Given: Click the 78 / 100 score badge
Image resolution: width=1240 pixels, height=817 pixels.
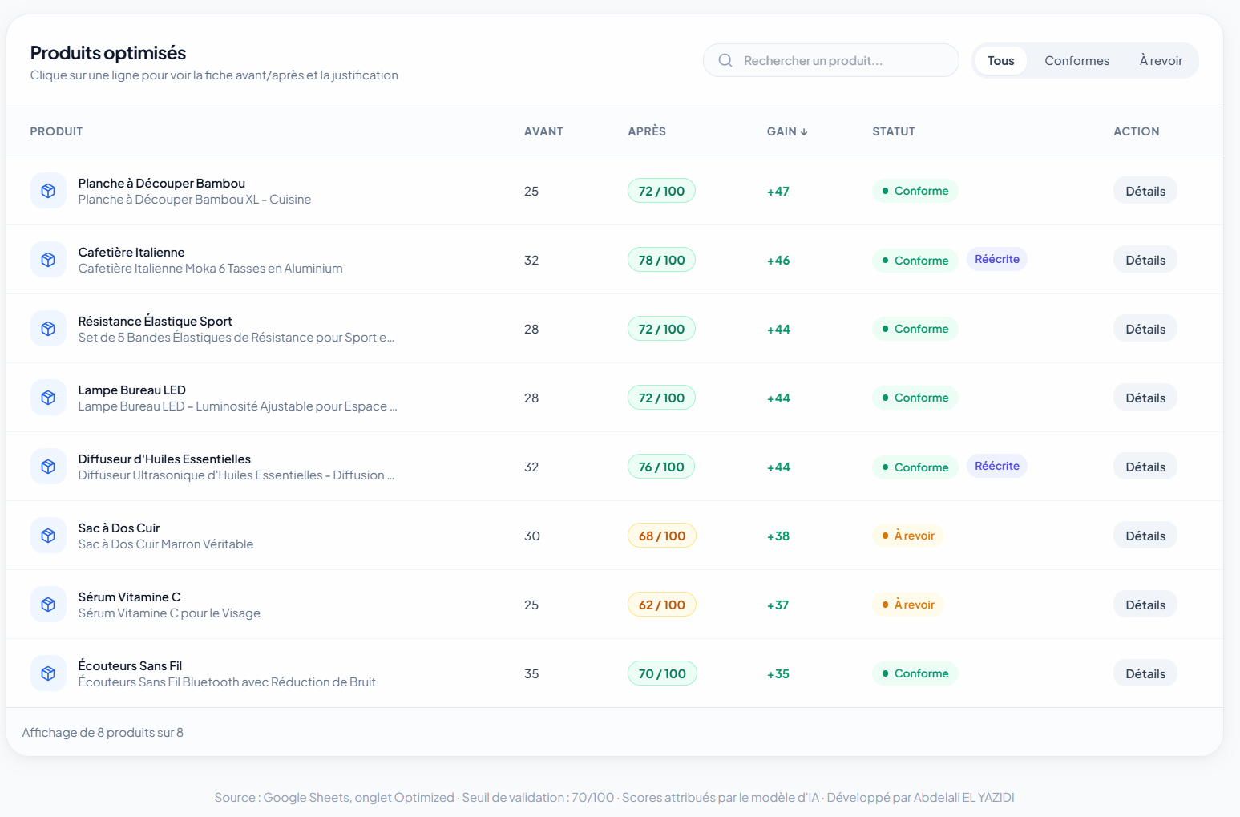Looking at the screenshot, I should 661,260.
